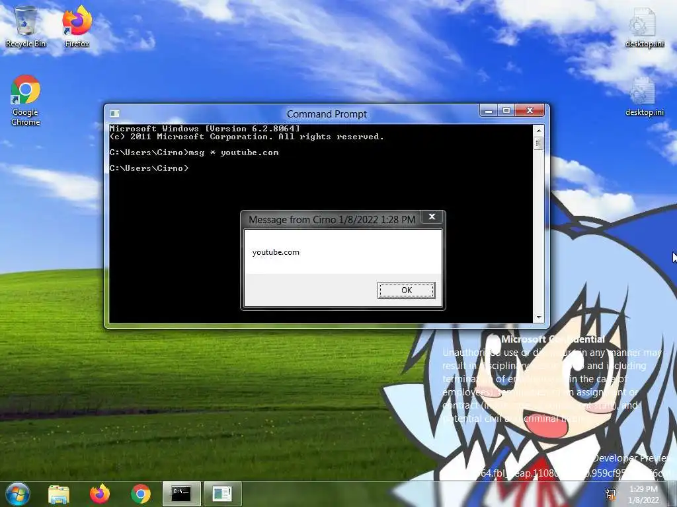Switch to Command Prompt taskbar button

(181, 494)
